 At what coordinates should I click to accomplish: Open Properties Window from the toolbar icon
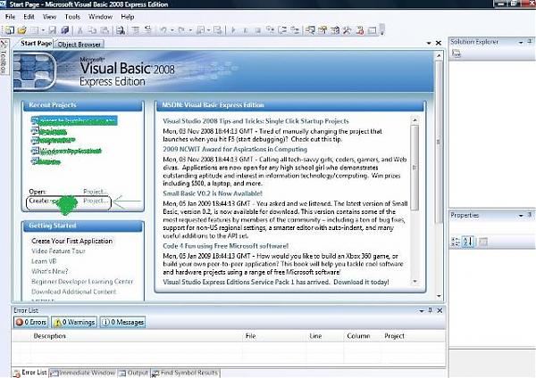322,30
